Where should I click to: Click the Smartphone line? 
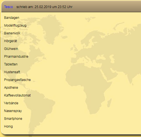pos(13,119)
